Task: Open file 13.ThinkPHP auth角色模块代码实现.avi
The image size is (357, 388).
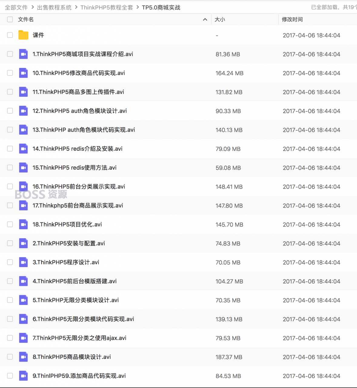Action: [x=84, y=130]
